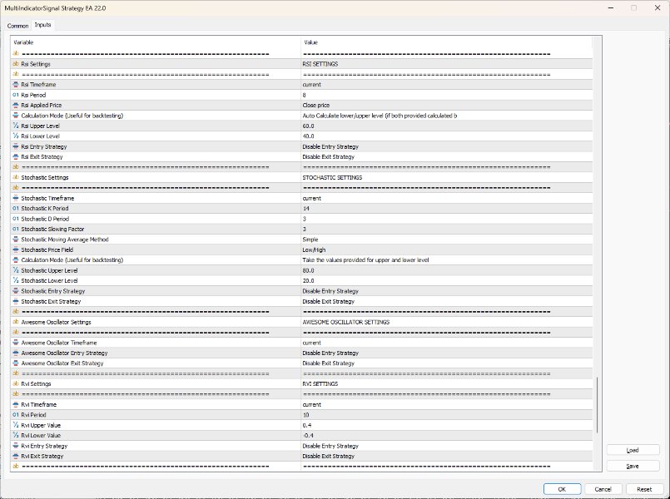Click the Rvi Period integer icon

(x=16, y=415)
